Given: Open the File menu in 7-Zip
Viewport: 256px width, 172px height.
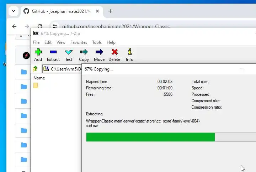Looking at the screenshot, I should 36,42.
